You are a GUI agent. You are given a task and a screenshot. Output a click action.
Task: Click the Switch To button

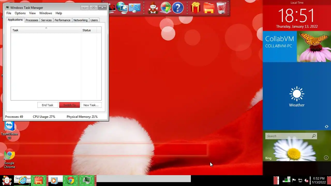70,105
